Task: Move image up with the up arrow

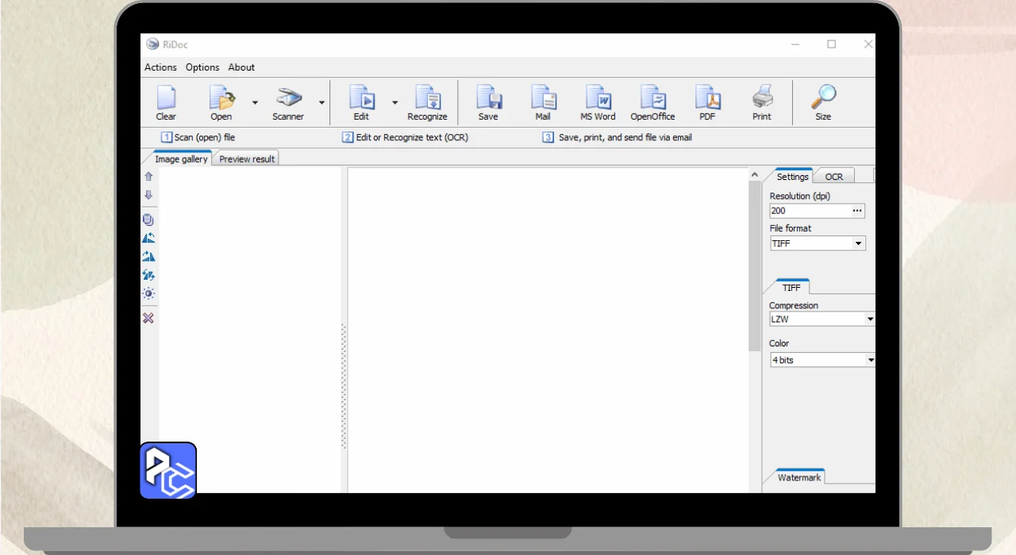Action: click(148, 177)
